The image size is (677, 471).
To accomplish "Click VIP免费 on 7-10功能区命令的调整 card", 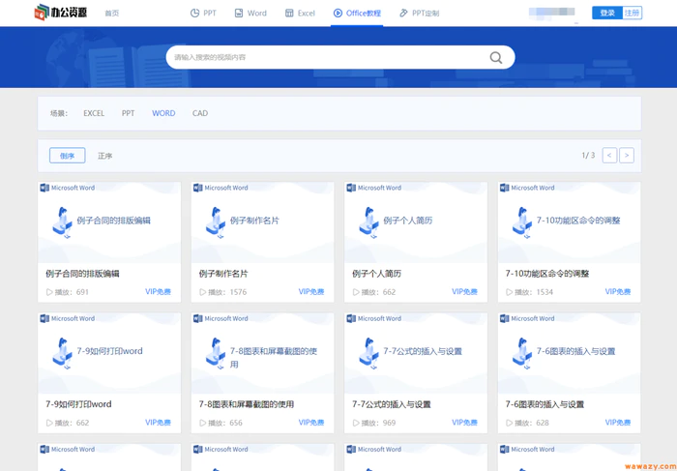I will (618, 292).
